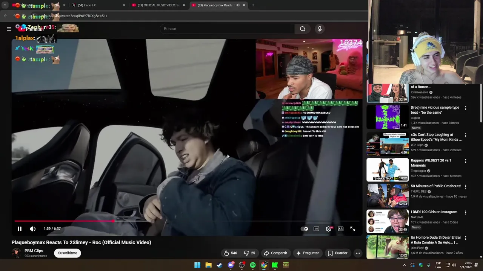Image resolution: width=483 pixels, height=271 pixels.
Task: Open Steam from taskbar
Action: [x=219, y=265]
